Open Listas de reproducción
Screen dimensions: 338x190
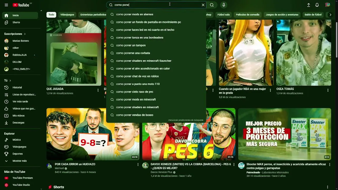coord(20,94)
